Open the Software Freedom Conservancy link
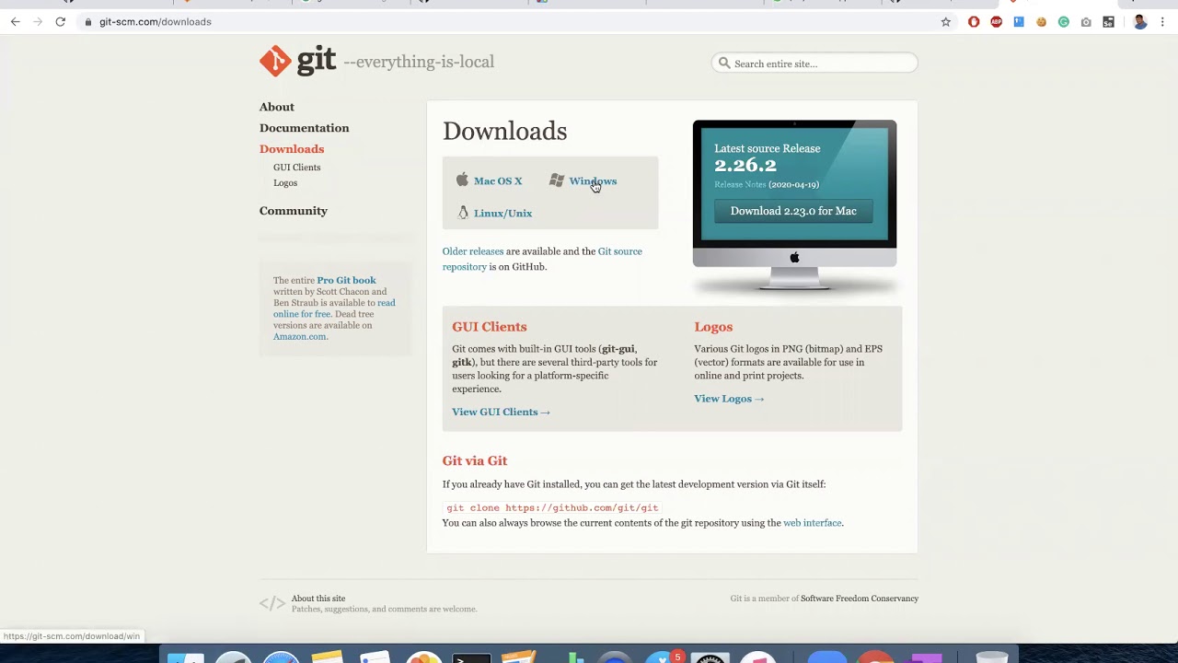The image size is (1178, 663). pos(860,599)
